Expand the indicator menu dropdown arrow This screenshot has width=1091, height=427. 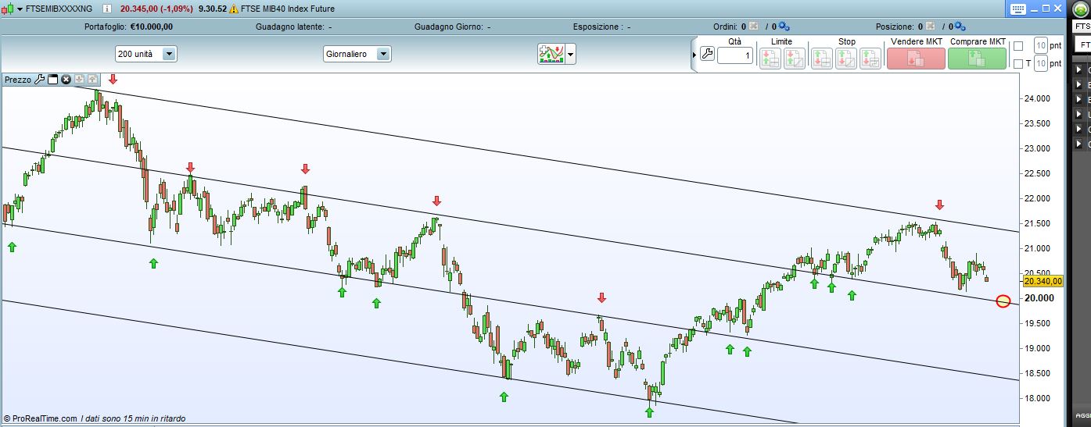coord(571,55)
